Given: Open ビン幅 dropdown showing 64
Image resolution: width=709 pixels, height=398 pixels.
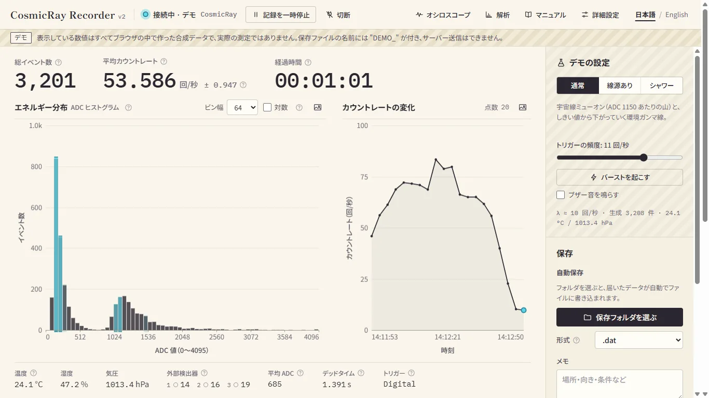Looking at the screenshot, I should click(242, 107).
